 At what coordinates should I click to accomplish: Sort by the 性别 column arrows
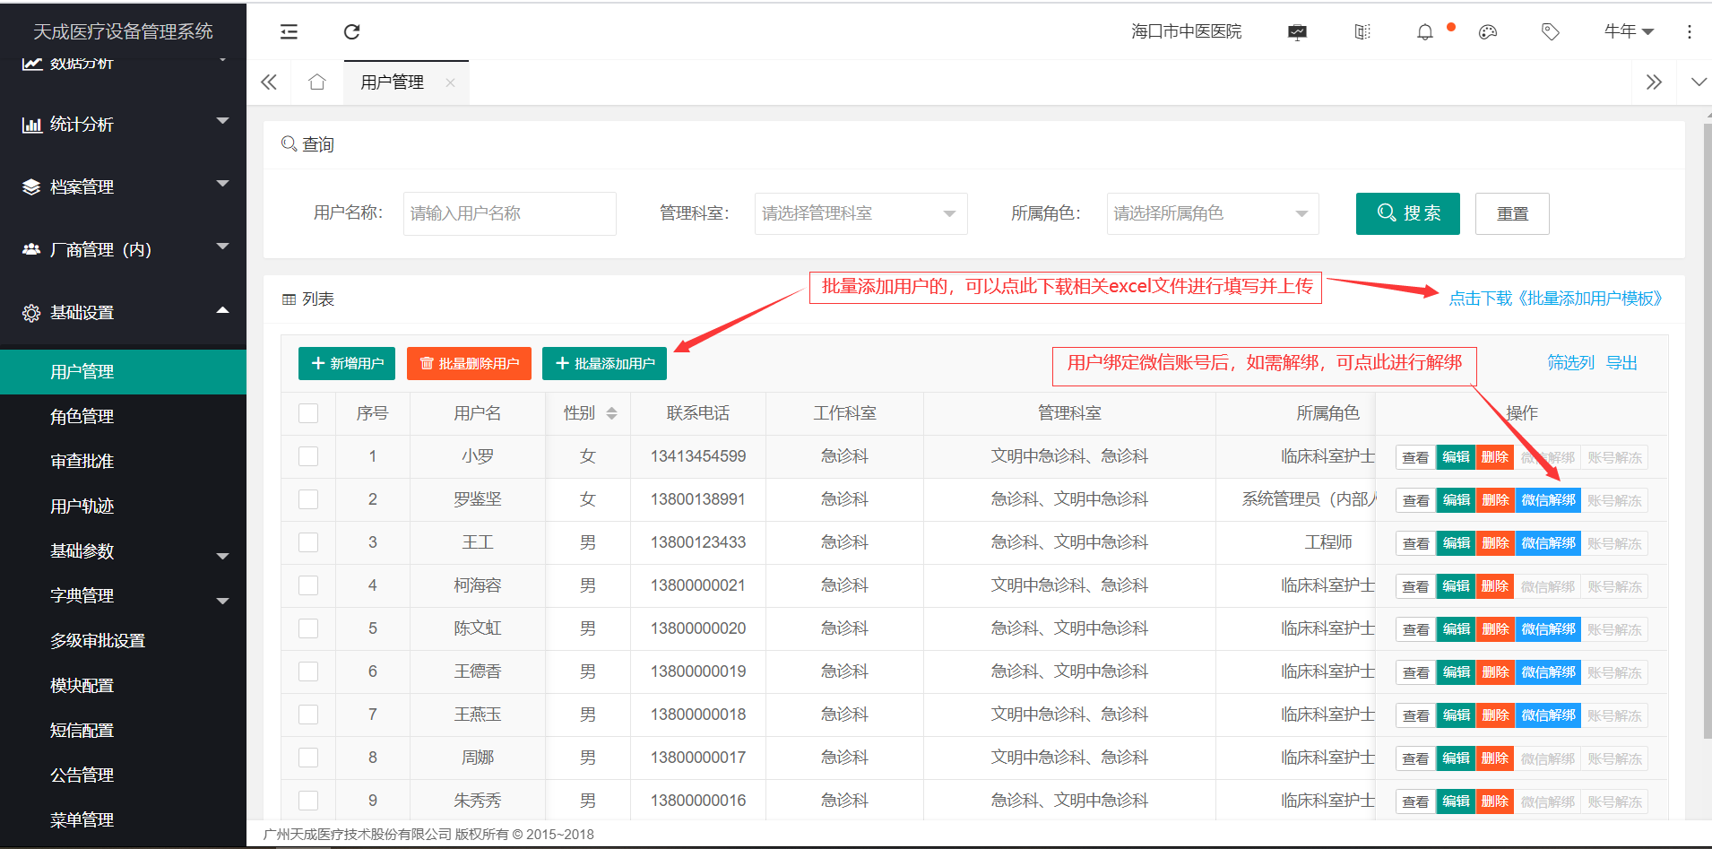tap(611, 413)
